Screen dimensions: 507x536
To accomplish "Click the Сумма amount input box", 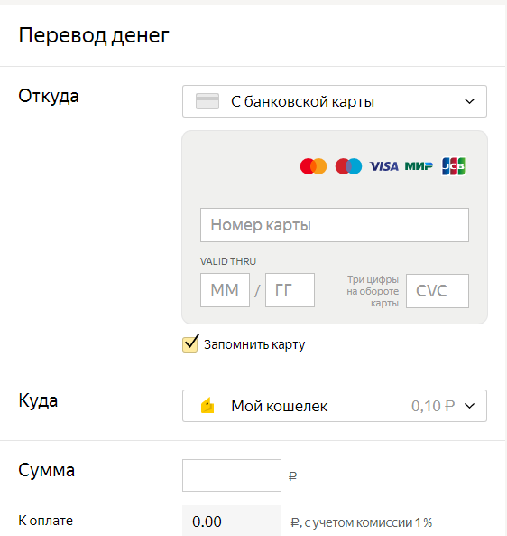I will click(x=232, y=475).
